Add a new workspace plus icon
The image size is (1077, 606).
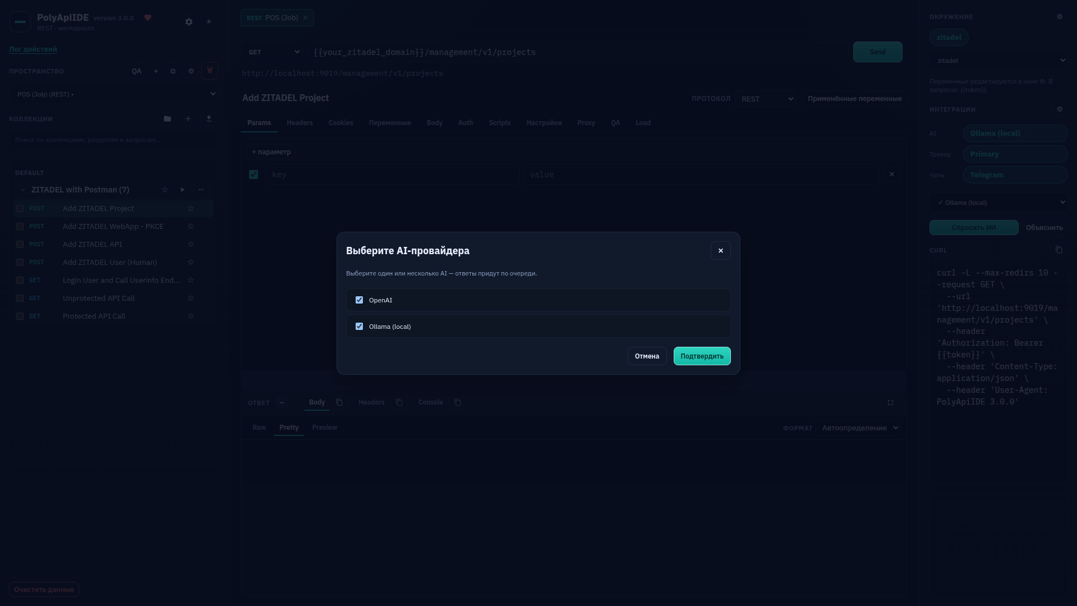156,71
